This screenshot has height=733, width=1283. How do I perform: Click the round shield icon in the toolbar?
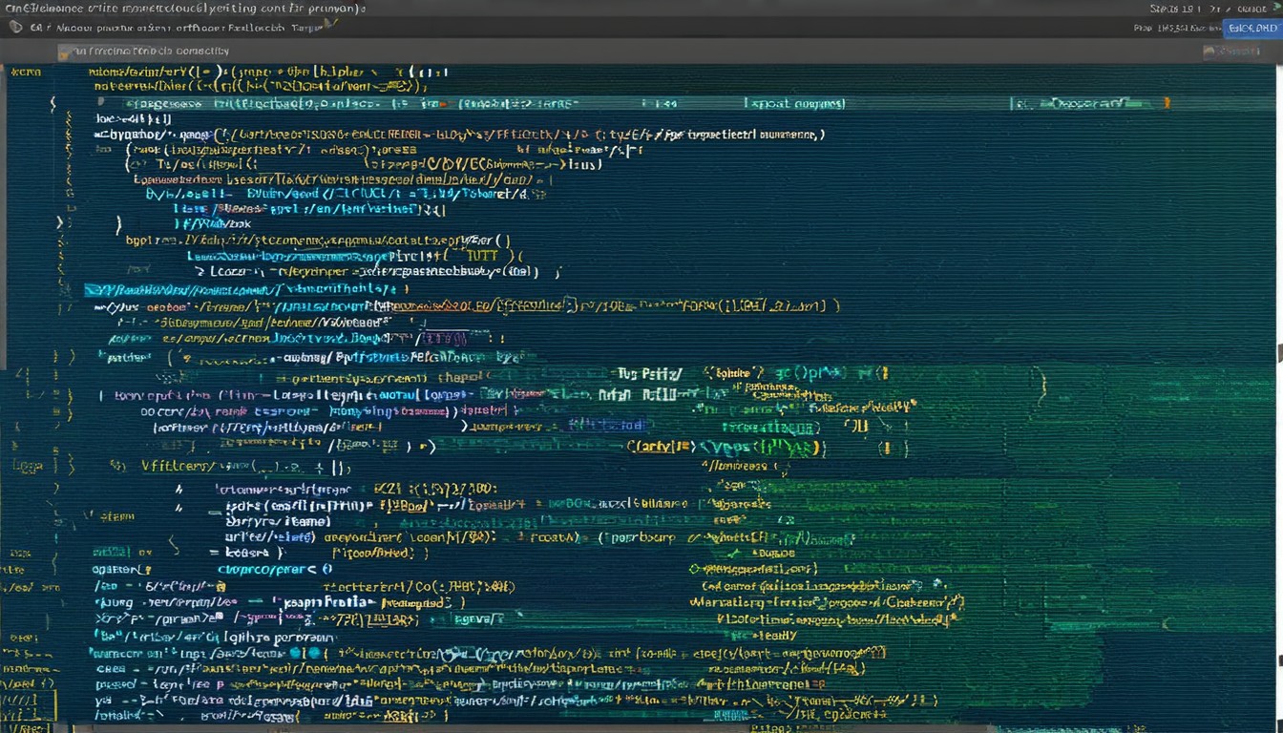16,27
